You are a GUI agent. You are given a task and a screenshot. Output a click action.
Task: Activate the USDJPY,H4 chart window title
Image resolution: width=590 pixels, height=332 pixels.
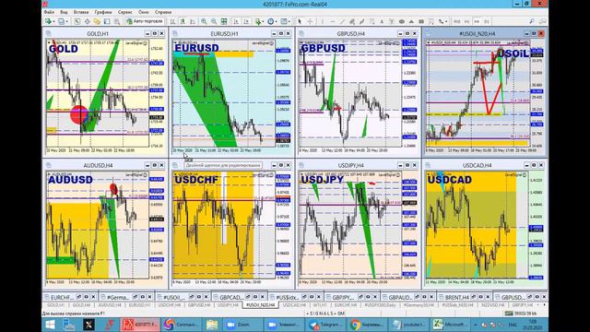coord(350,165)
